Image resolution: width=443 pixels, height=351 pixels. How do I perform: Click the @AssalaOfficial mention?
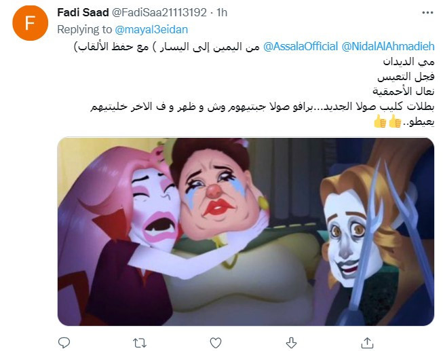301,46
